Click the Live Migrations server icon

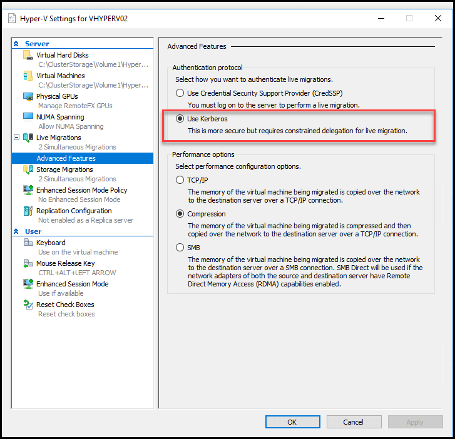tap(28, 138)
